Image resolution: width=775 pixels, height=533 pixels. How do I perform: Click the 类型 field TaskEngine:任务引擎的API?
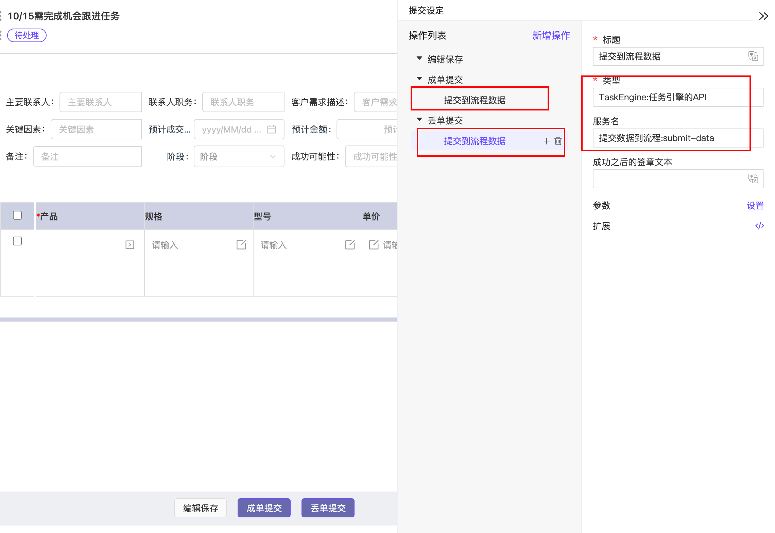[x=678, y=97]
